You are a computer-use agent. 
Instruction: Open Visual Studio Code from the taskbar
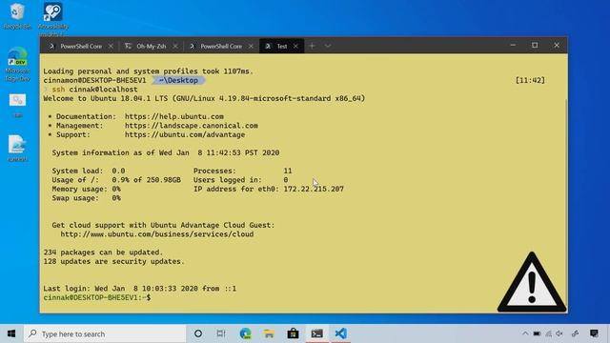point(341,333)
